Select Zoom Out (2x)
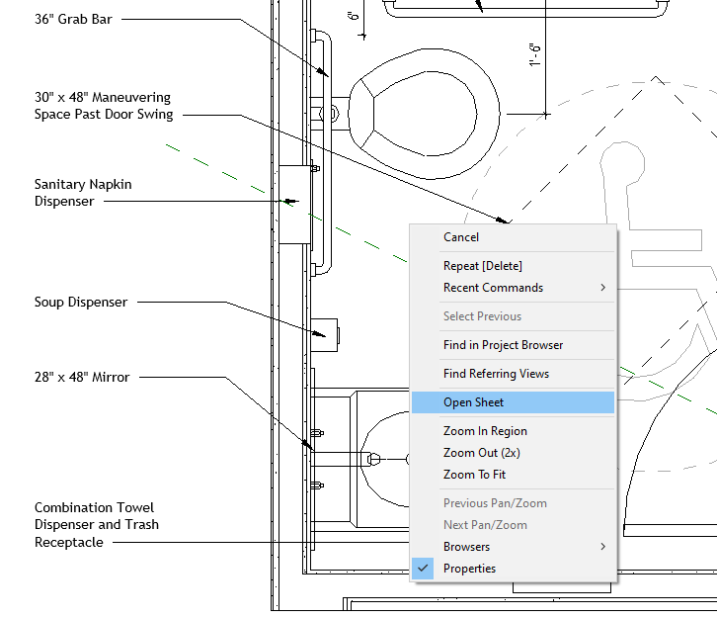 click(x=481, y=453)
